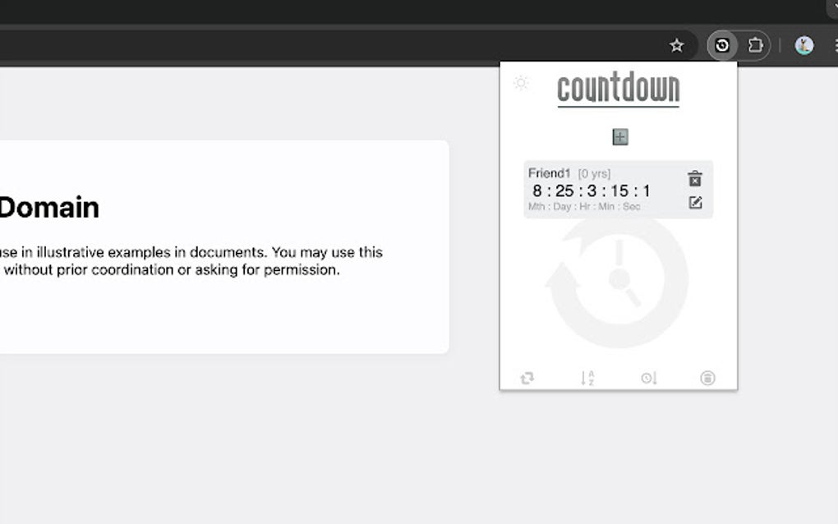Toggle dark mode with the sun icon

pyautogui.click(x=521, y=83)
